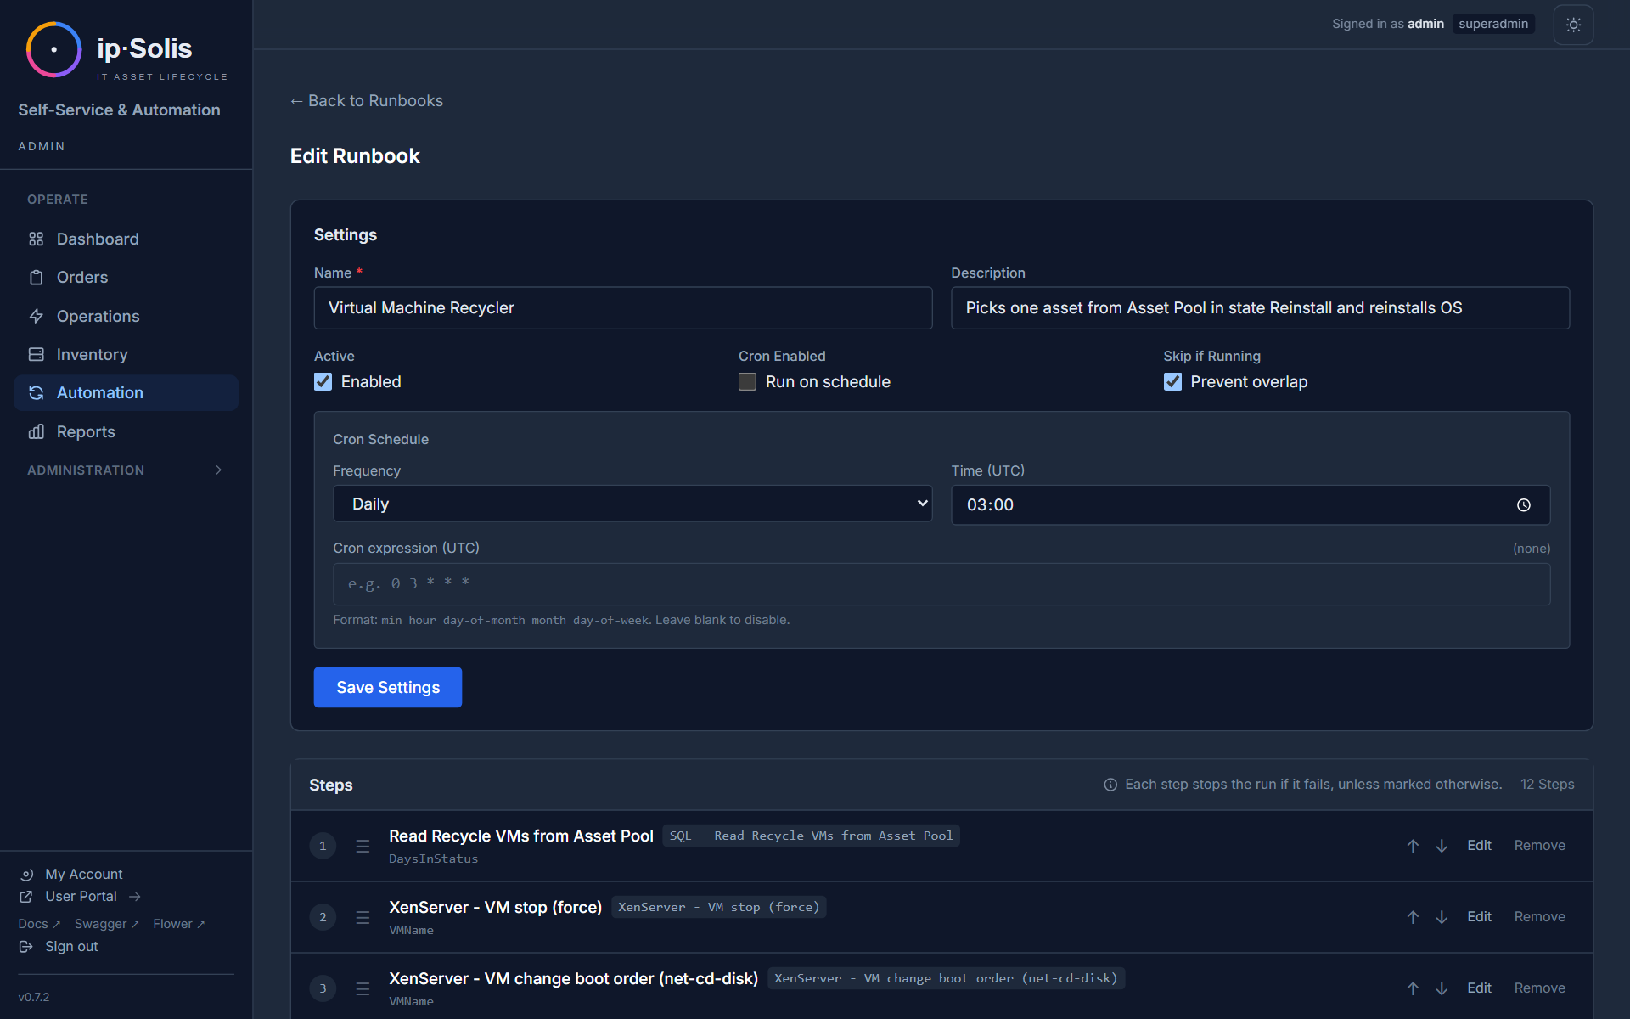
Task: Grab drag handle of step 1
Action: click(363, 847)
